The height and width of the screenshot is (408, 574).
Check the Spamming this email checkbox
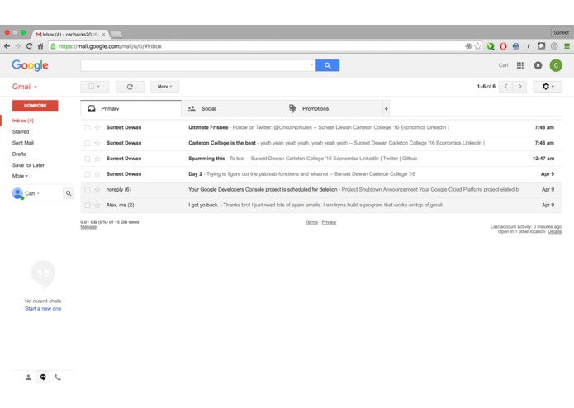[x=87, y=159]
